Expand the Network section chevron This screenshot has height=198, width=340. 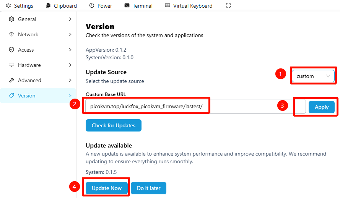pos(70,34)
